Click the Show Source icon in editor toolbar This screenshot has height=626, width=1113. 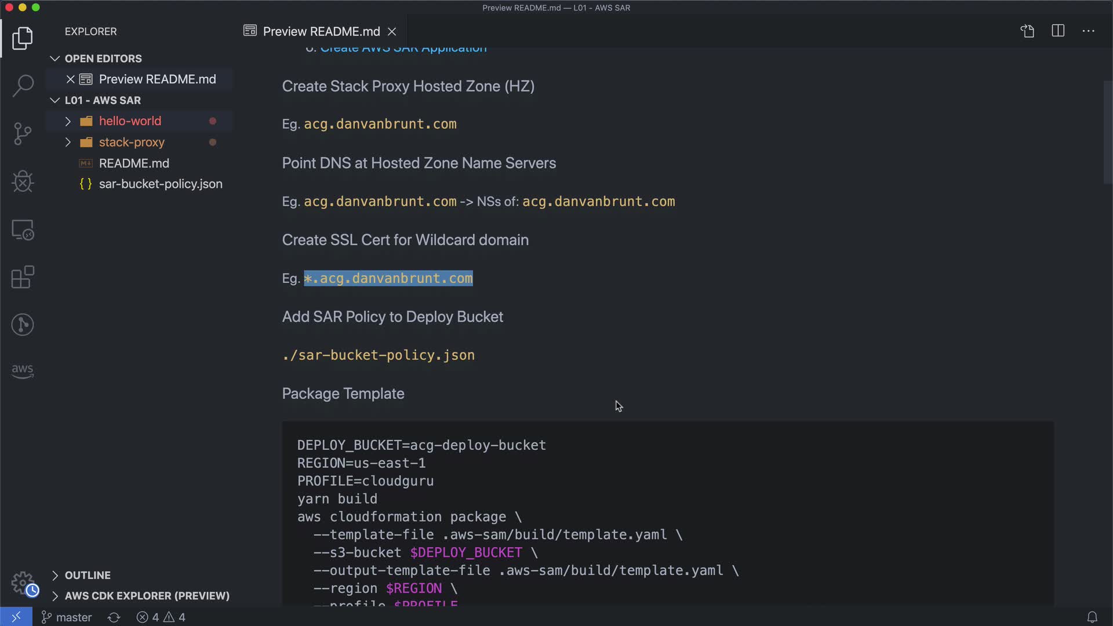(1027, 31)
